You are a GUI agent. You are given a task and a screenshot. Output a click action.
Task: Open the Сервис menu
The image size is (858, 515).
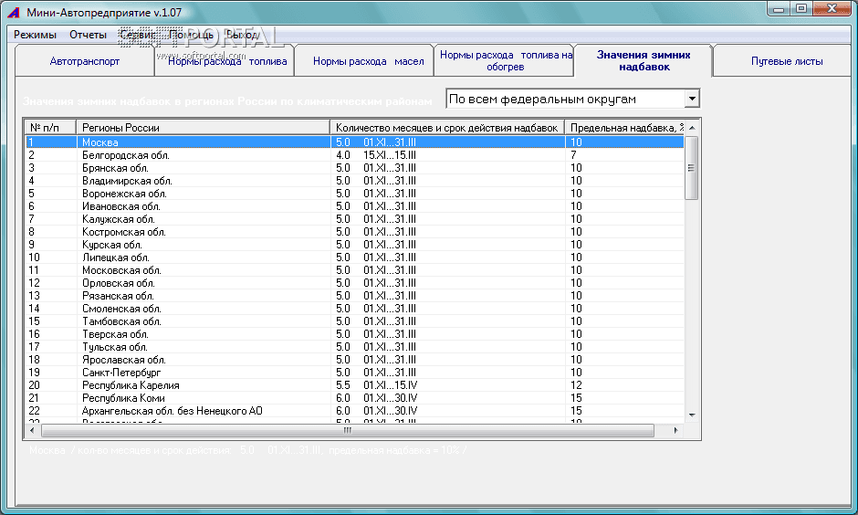(137, 35)
